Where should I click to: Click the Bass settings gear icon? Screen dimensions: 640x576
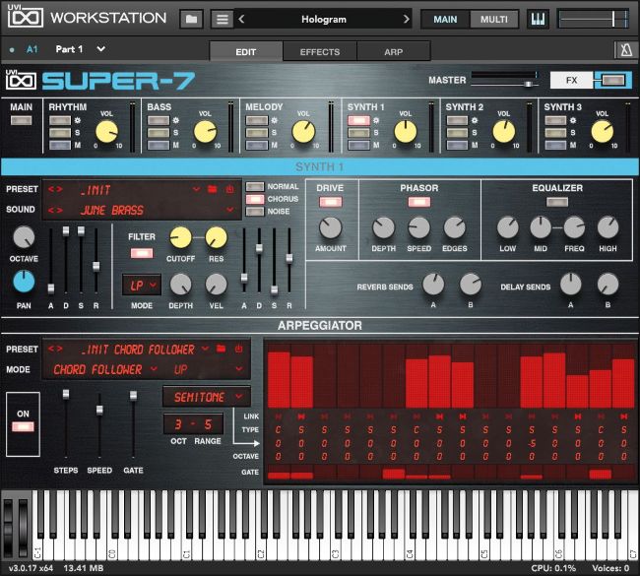(x=176, y=120)
